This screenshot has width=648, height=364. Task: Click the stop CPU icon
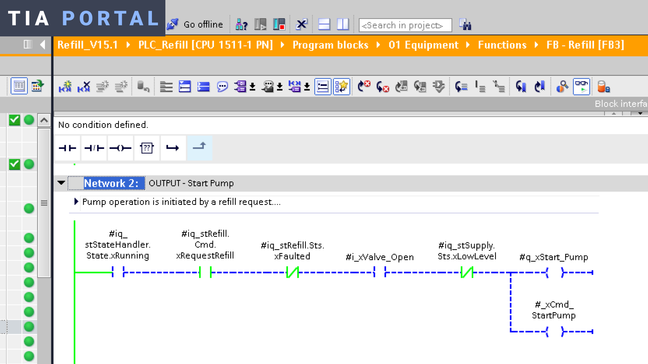(x=279, y=25)
